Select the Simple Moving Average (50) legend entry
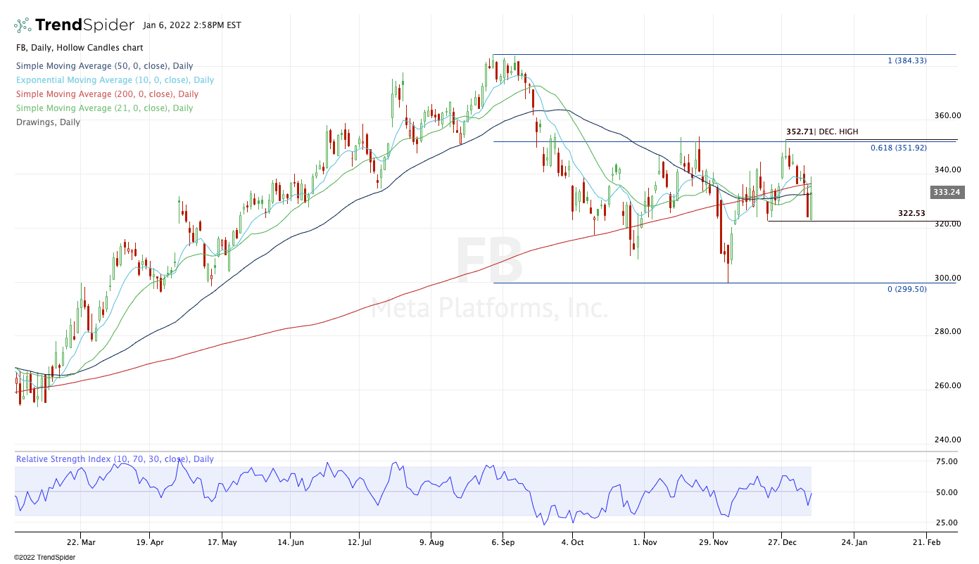Viewport: 979px width, 564px height. point(105,66)
